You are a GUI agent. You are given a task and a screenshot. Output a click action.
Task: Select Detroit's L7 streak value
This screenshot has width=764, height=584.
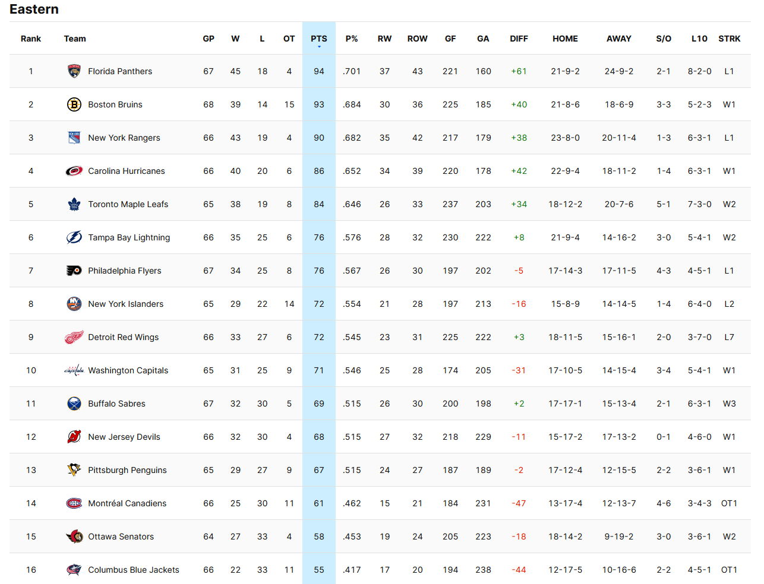[x=730, y=337]
